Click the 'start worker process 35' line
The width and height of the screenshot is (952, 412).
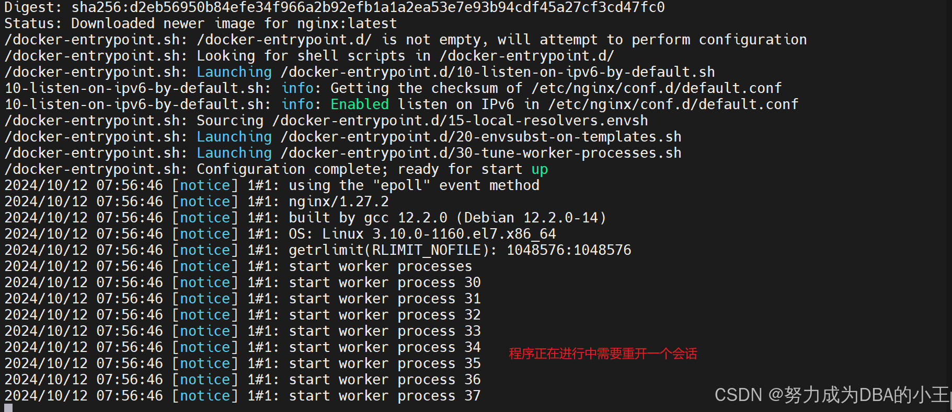(x=243, y=363)
